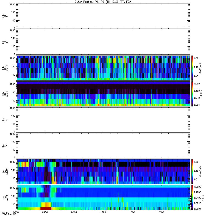
Task: Click '0.10' on the thc edc12 color scale
Action: [x=196, y=171]
